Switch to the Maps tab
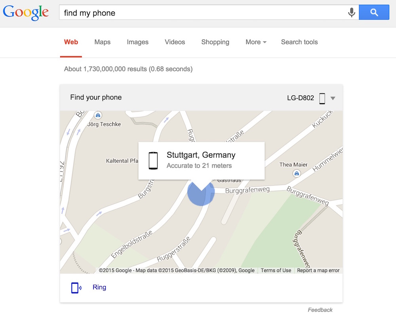This screenshot has height=321, width=396. 102,42
